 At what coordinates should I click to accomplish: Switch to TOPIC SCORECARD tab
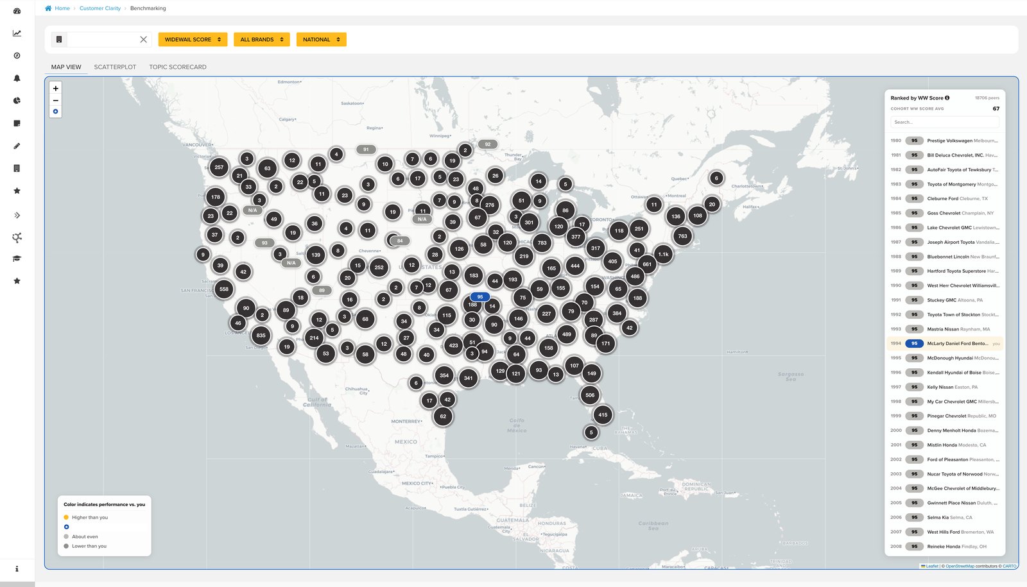coord(178,67)
